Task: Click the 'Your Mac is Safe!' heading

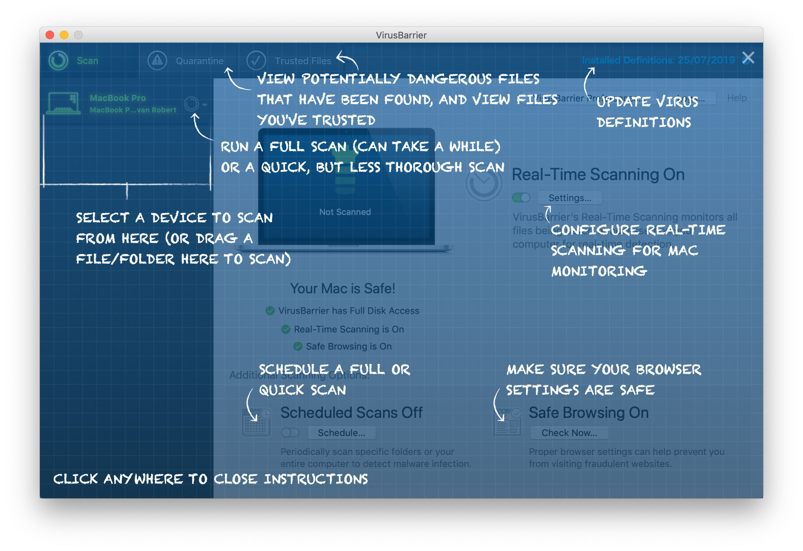Action: 342,288
